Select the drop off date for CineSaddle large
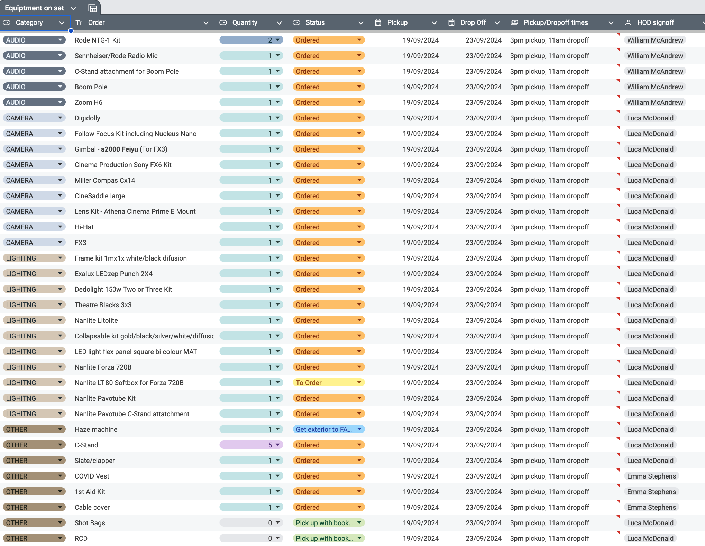The height and width of the screenshot is (546, 705). pos(475,196)
